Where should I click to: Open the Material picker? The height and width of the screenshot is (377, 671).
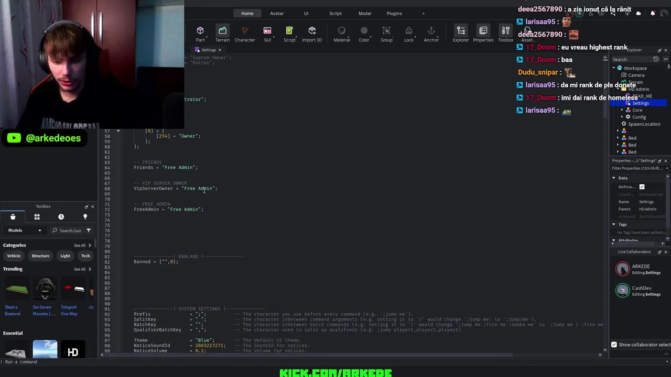coord(342,34)
